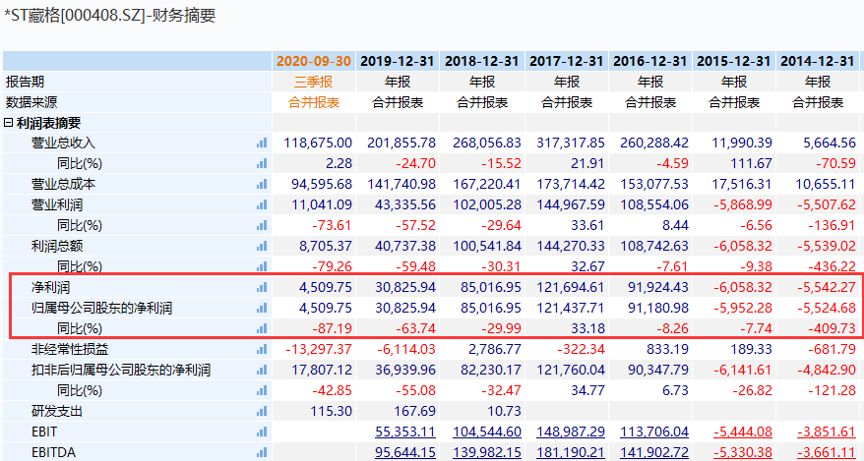Select the 2018-12-31 column header
This screenshot has height=461, width=864.
[x=481, y=61]
